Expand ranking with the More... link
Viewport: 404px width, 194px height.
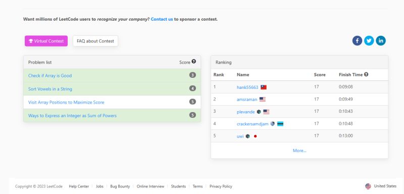pyautogui.click(x=299, y=151)
